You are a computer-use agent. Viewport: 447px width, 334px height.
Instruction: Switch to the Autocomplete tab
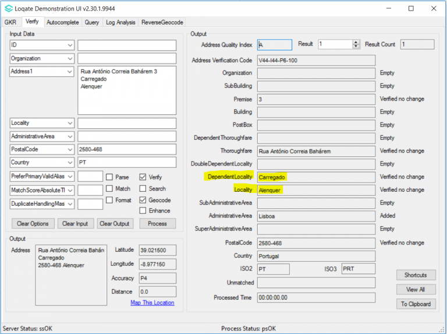click(62, 22)
